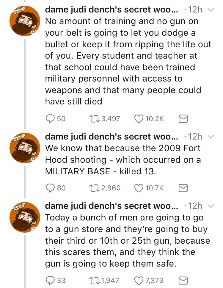Share Fort Hood tweet via envelope icon

point(182,188)
